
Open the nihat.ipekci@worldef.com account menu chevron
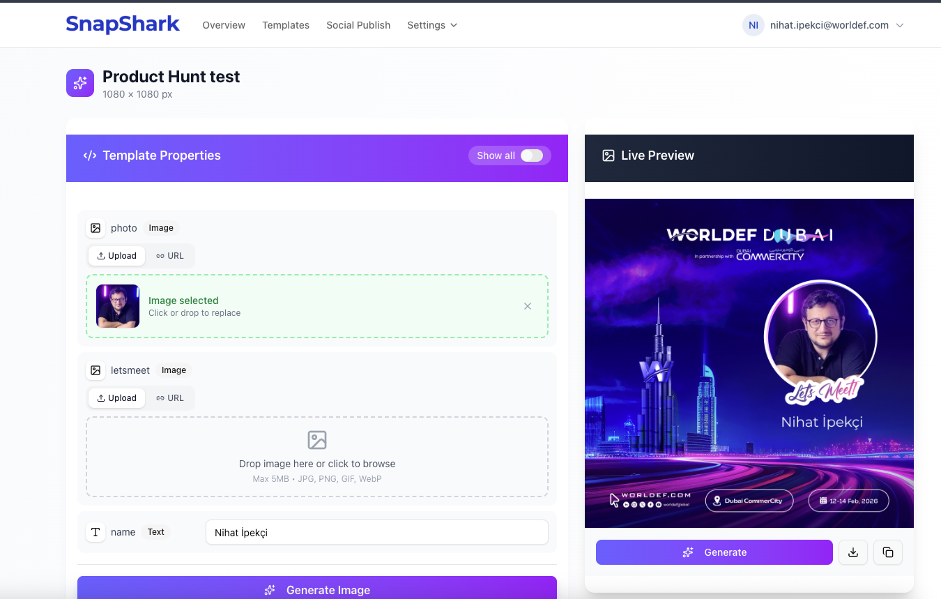click(x=900, y=25)
